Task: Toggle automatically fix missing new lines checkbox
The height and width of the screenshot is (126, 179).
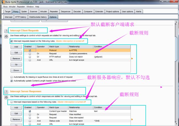Action: tap(12, 77)
